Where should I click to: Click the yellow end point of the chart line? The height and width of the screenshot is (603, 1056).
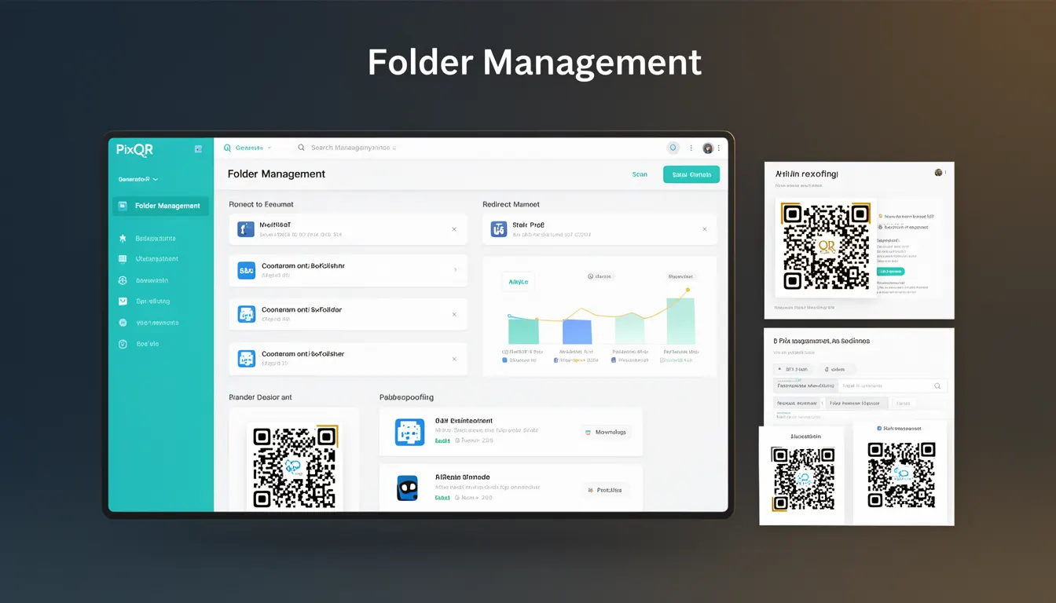pos(687,290)
